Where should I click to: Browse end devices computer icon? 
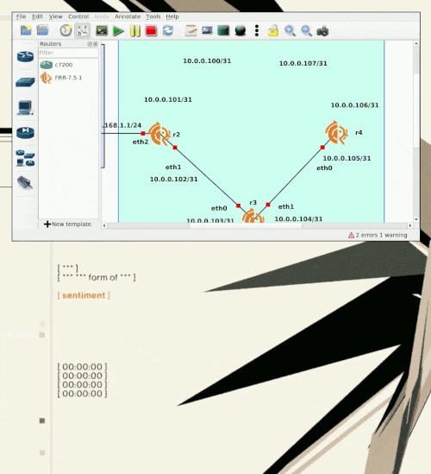pyautogui.click(x=25, y=108)
